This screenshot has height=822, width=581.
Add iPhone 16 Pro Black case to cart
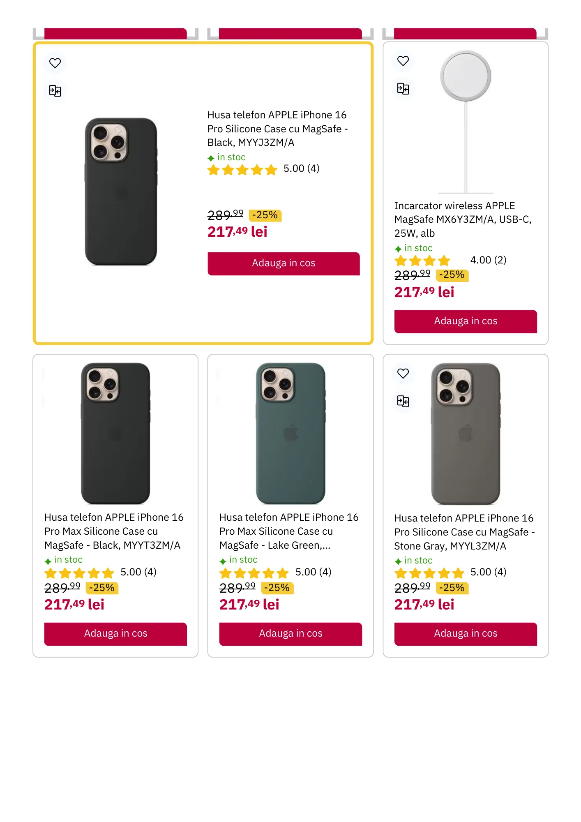click(x=284, y=263)
